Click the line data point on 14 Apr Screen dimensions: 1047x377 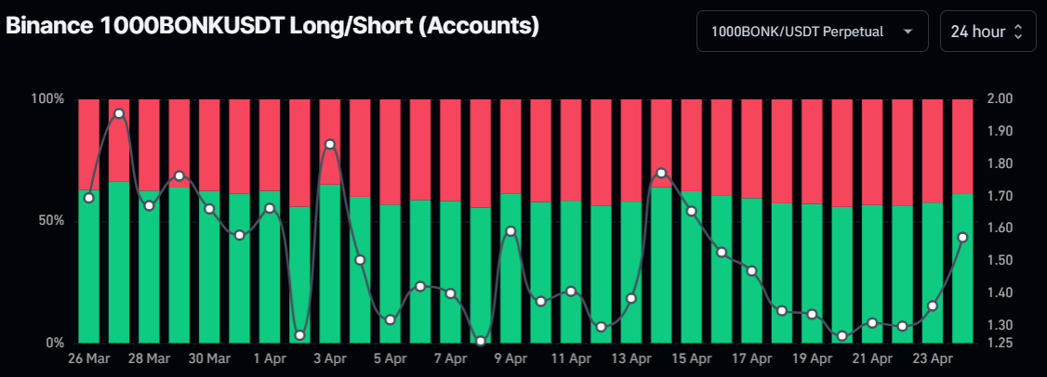point(661,173)
